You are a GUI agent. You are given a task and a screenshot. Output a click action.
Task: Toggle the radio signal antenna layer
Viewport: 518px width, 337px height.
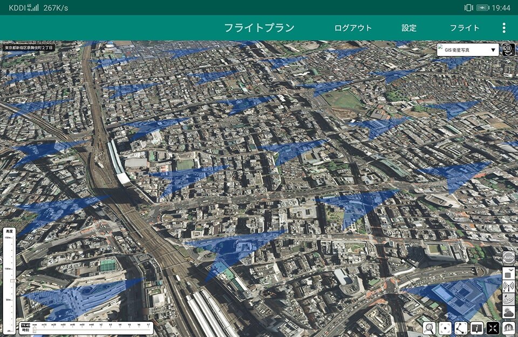(508, 286)
